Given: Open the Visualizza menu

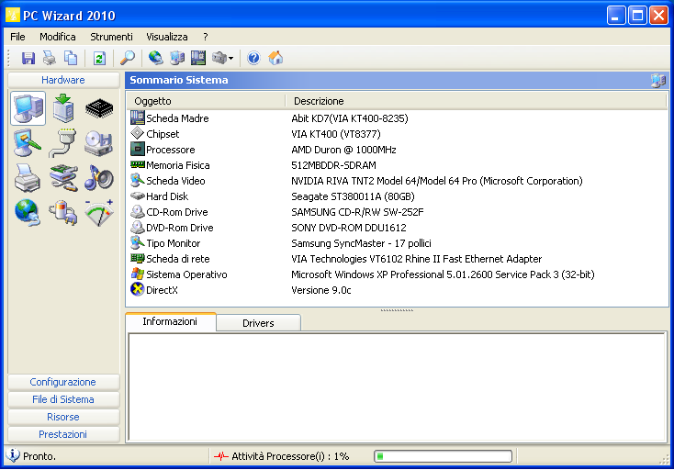Looking at the screenshot, I should (x=167, y=37).
